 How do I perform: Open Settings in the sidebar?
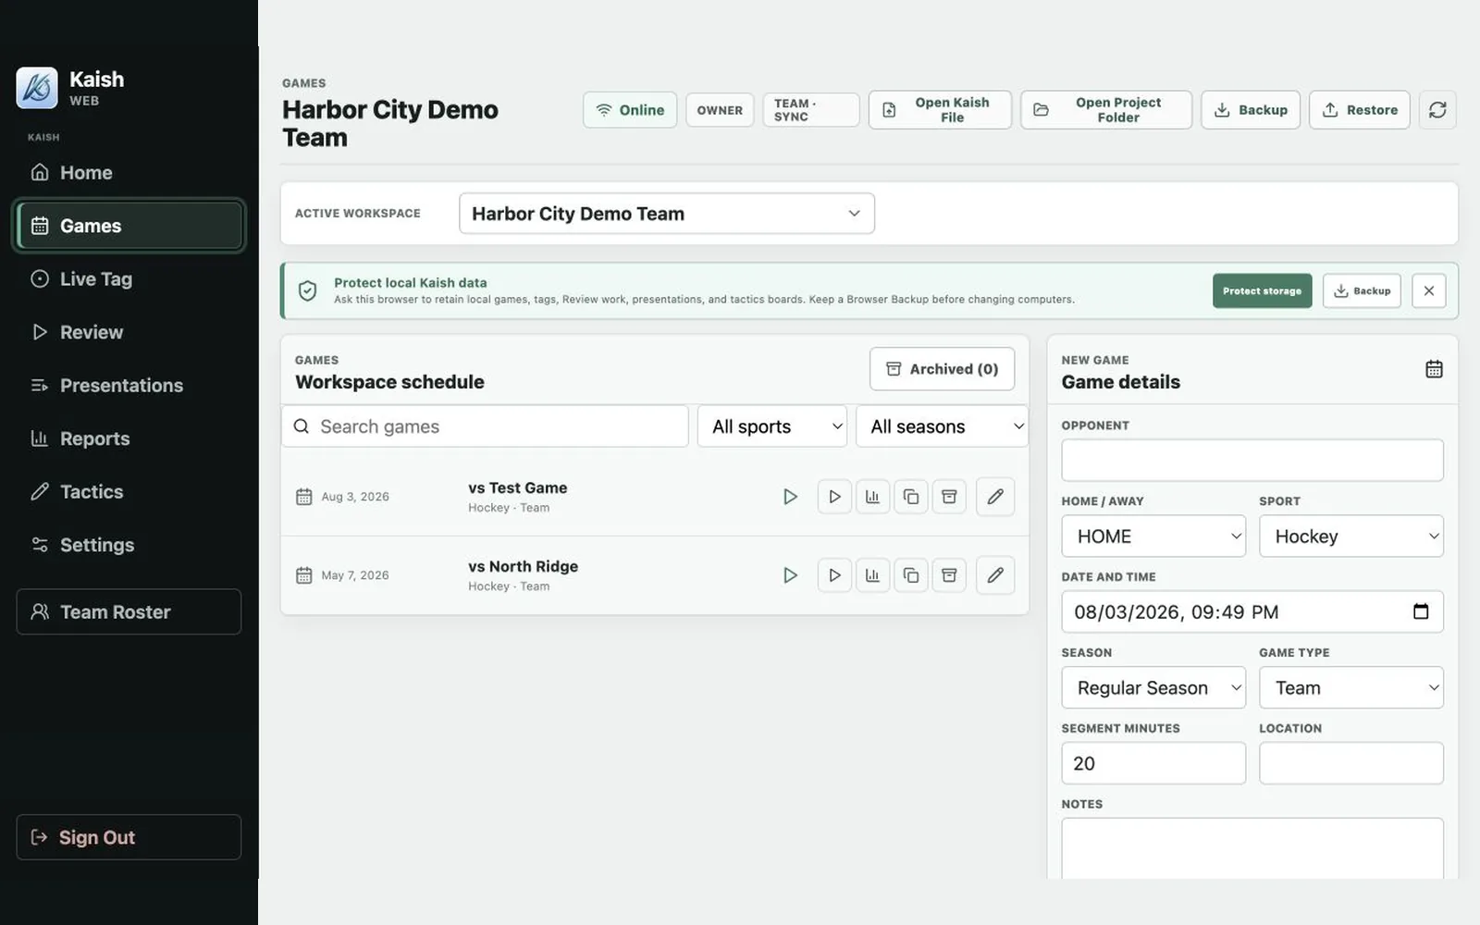(x=129, y=545)
